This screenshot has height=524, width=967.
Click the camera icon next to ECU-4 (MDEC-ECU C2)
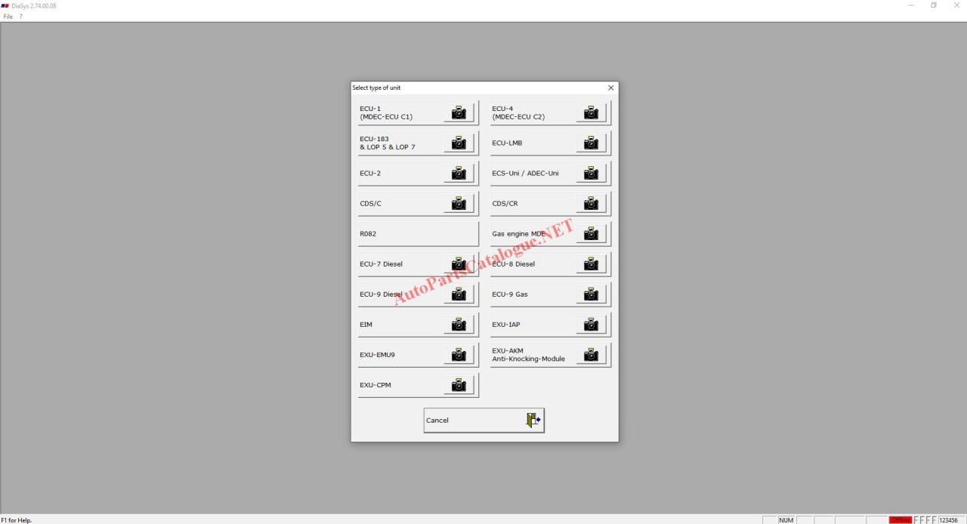pyautogui.click(x=591, y=113)
